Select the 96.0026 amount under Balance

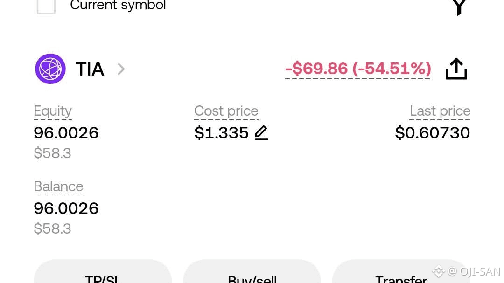tap(66, 208)
